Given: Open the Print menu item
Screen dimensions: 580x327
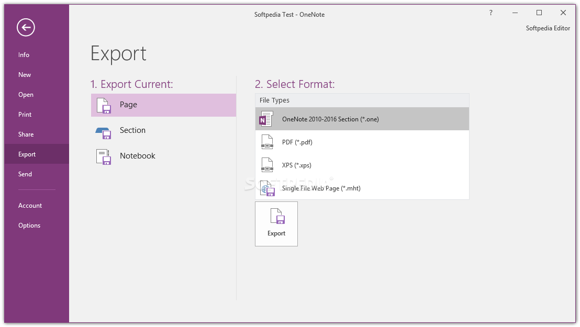Looking at the screenshot, I should click(x=25, y=115).
